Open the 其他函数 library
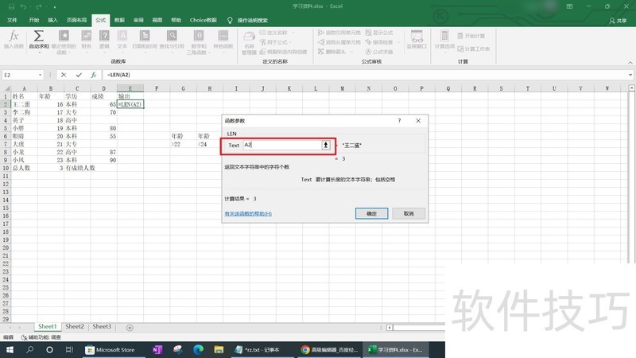The image size is (636, 358). click(223, 39)
